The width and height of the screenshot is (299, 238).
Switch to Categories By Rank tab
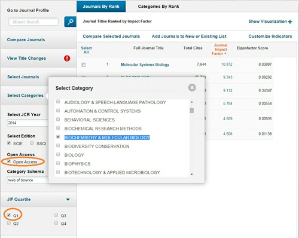[x=158, y=7]
